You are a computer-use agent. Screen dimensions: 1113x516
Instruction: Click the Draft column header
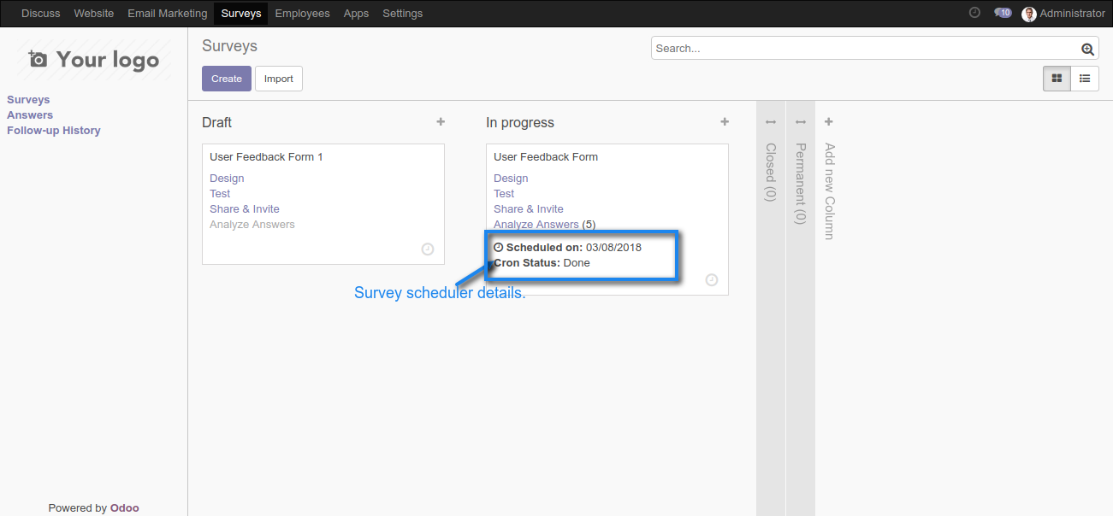point(217,123)
